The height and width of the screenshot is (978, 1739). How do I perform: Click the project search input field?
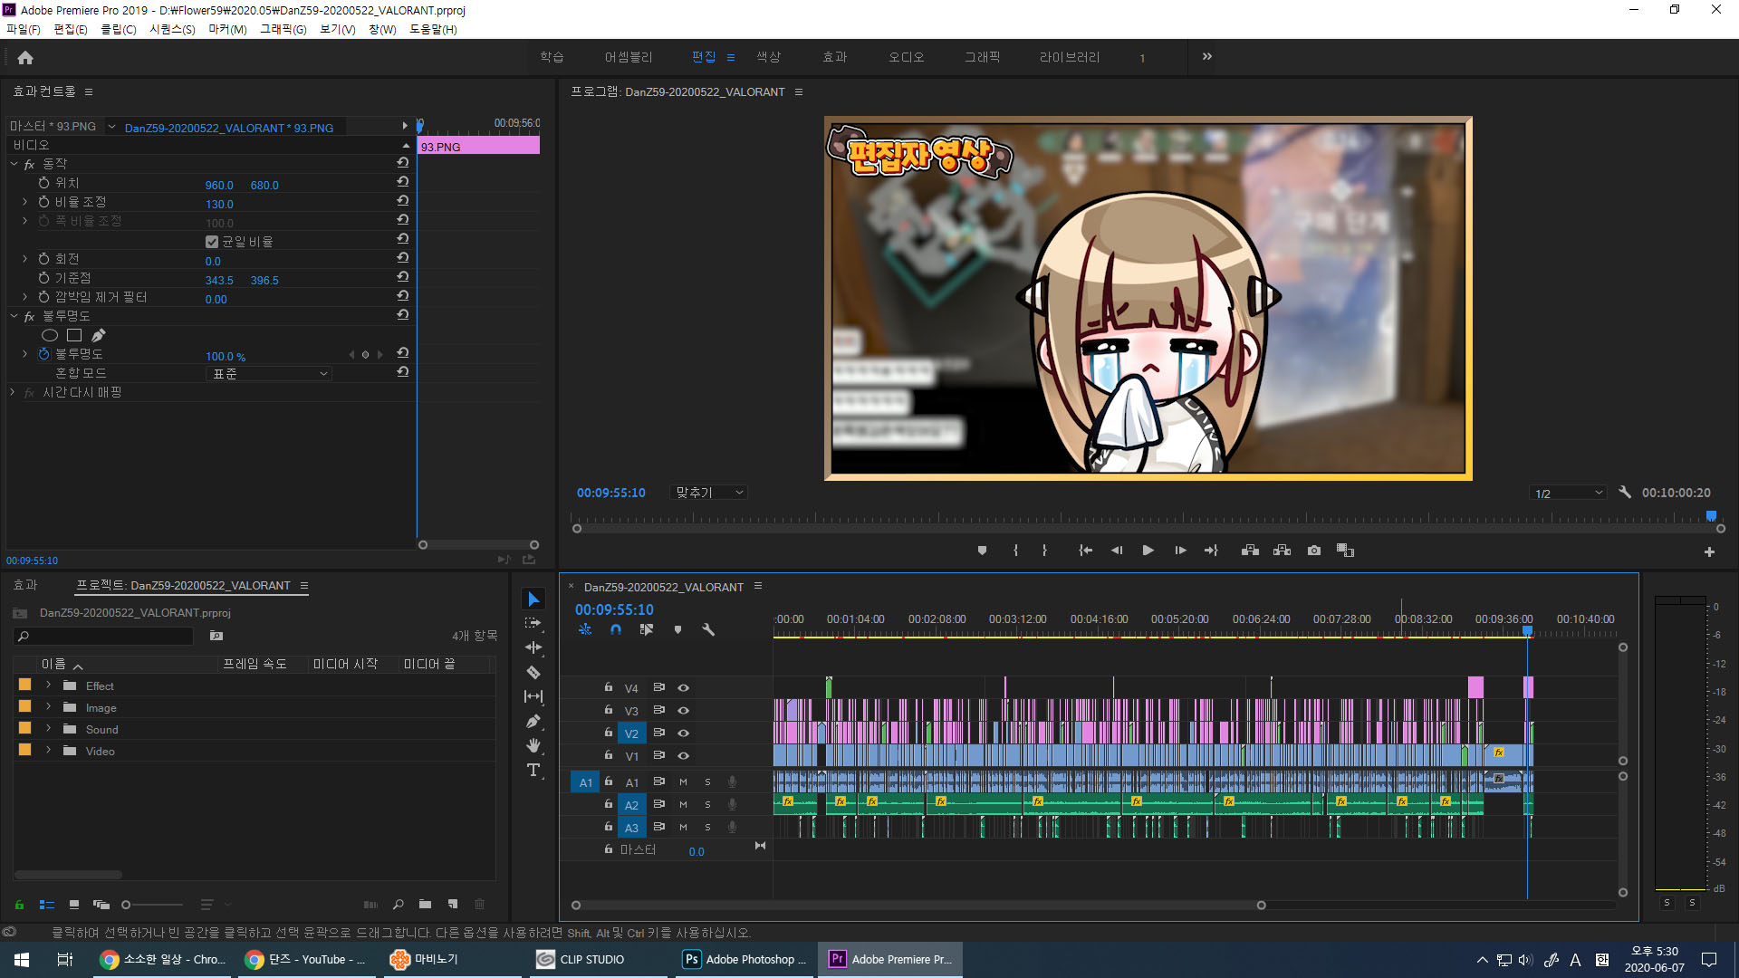104,637
